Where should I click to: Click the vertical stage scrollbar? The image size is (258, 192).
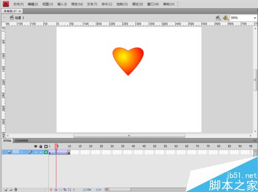point(255,80)
